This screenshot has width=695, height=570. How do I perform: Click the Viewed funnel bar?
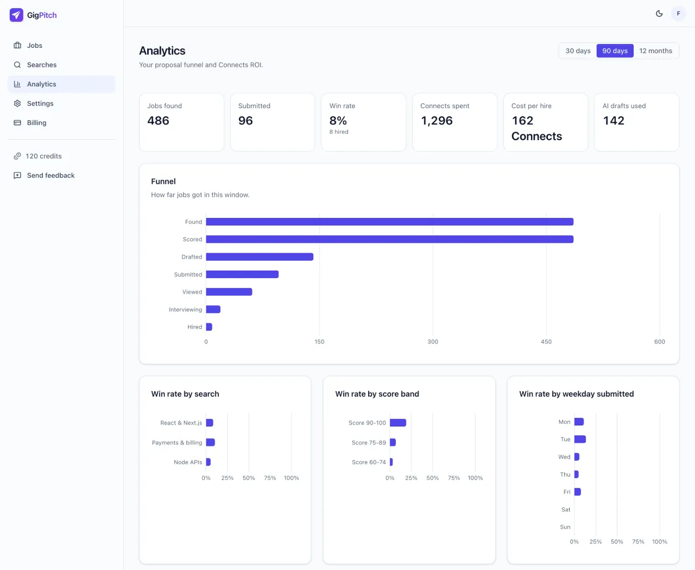[229, 292]
